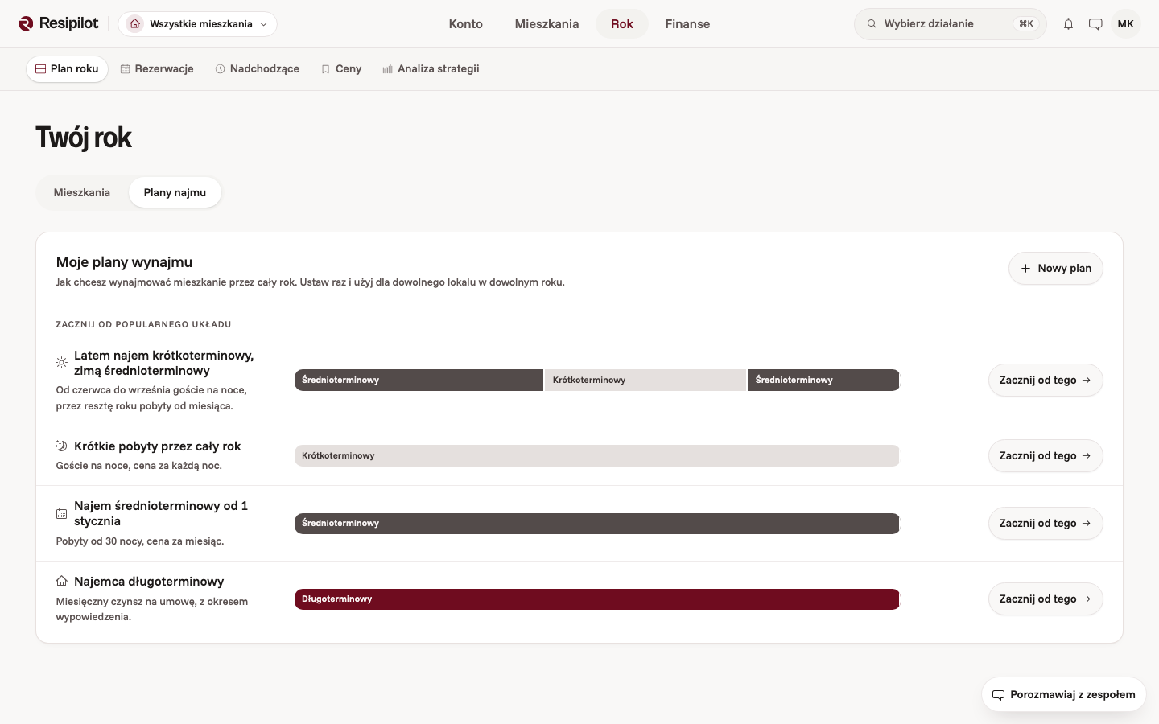Viewport: 1159px width, 724px height.
Task: Click the full-year Krótkoterminowy bar
Action: pyautogui.click(x=596, y=456)
